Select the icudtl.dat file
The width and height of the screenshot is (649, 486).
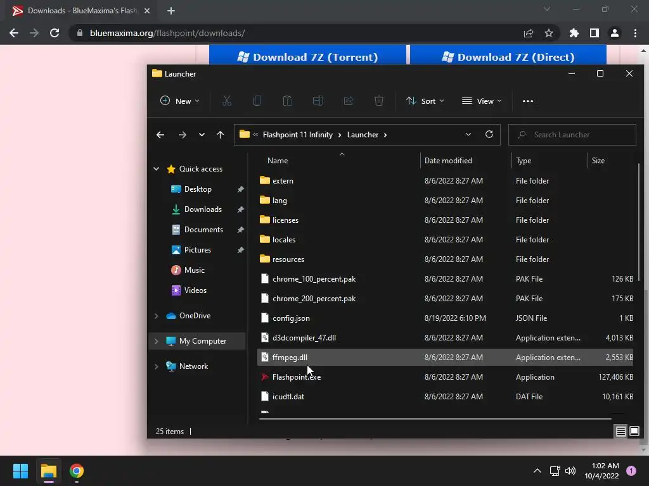point(446,397)
